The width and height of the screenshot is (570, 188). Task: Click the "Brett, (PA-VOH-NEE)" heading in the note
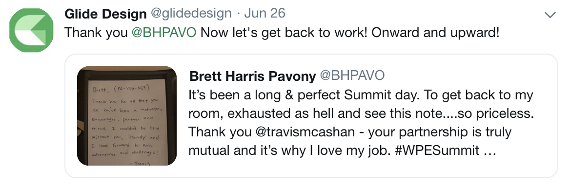point(121,89)
